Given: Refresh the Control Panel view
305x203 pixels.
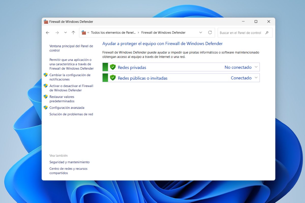Looking at the screenshot, I should tap(210, 33).
